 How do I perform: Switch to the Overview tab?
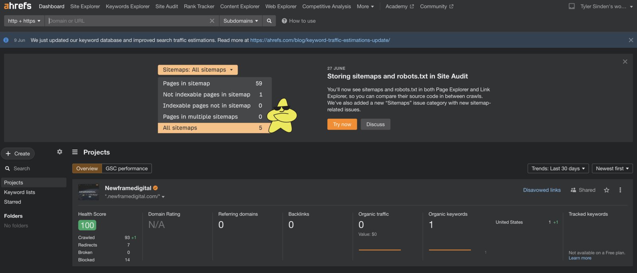(x=87, y=169)
